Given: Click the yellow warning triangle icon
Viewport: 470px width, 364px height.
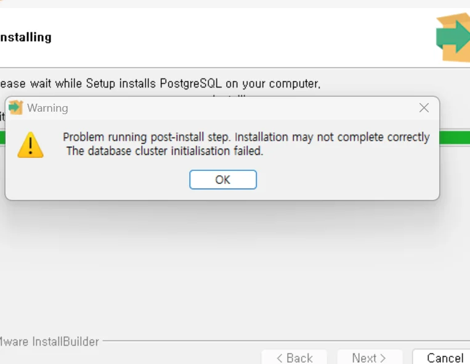Looking at the screenshot, I should click(31, 145).
